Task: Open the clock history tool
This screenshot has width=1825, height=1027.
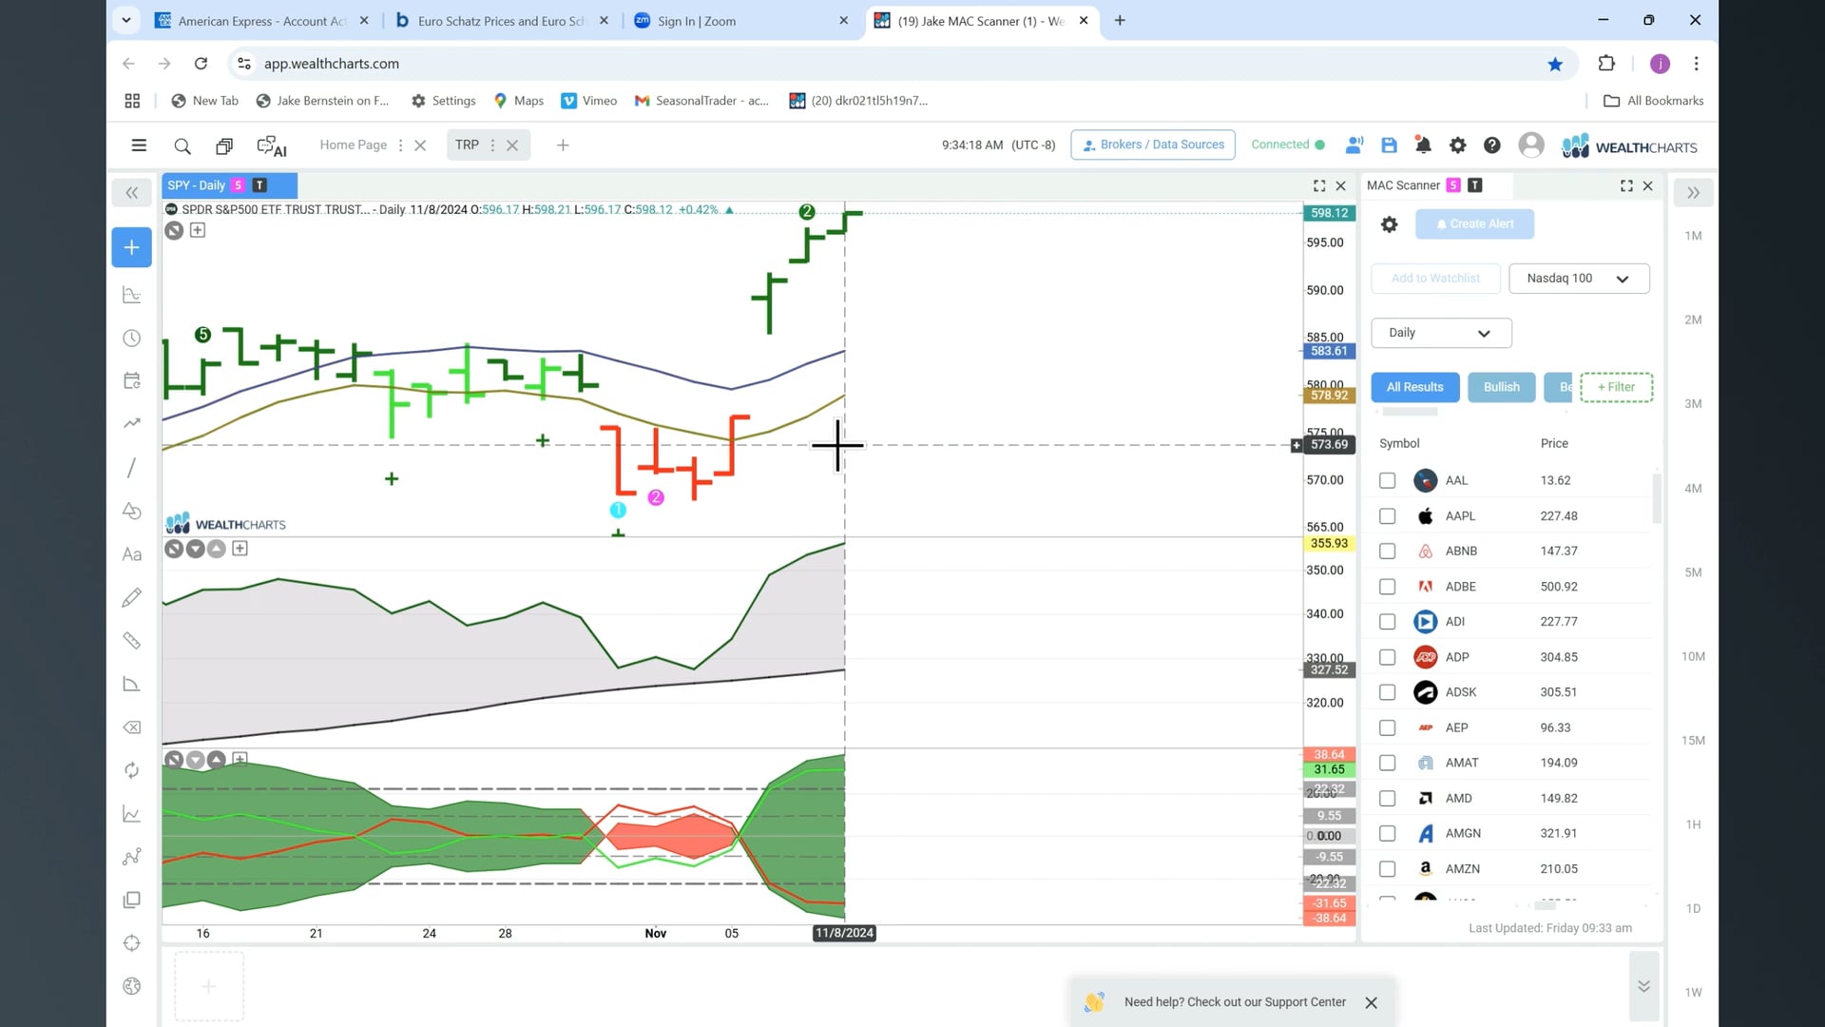Action: click(132, 339)
